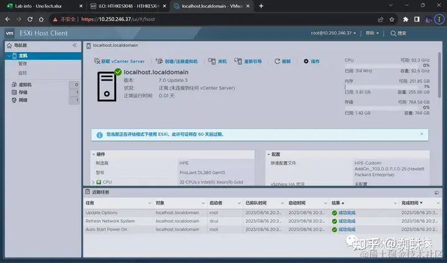Collapse the Hardware section
Screen dimensions: 447x263
[94, 154]
